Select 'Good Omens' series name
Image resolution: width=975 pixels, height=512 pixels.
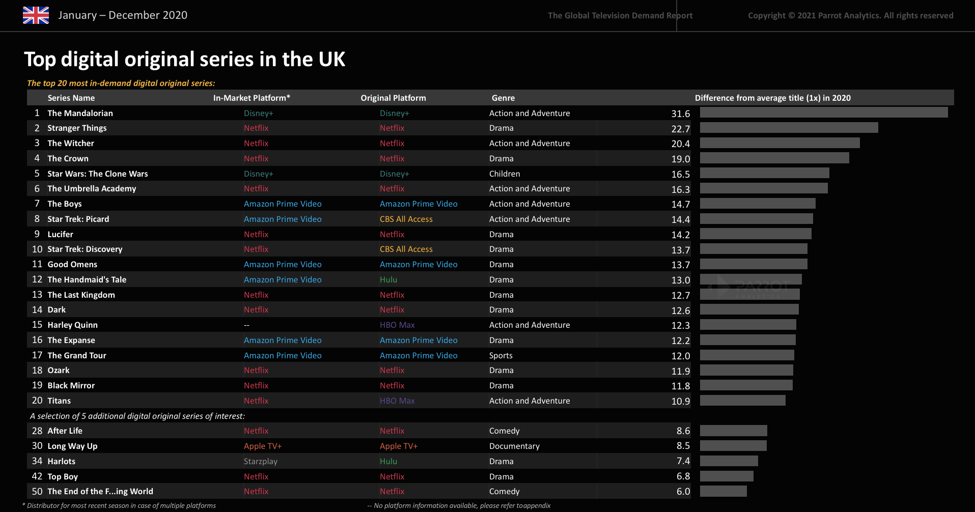72,265
